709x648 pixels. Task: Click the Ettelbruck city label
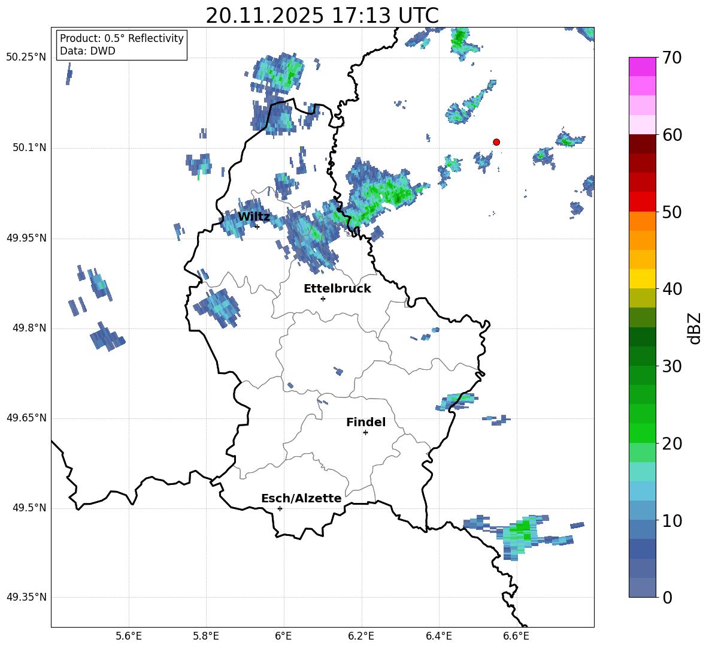(337, 288)
